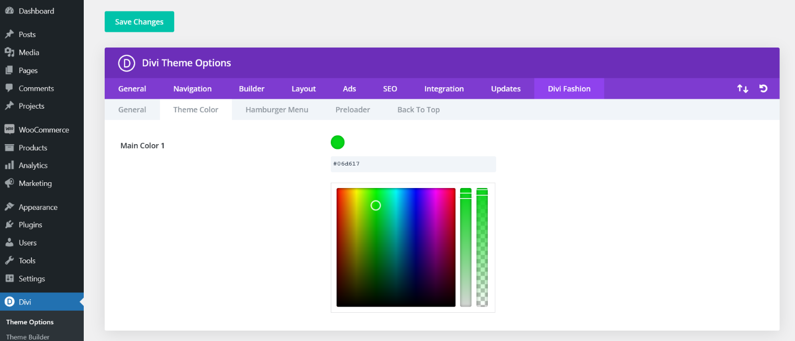The height and width of the screenshot is (341, 795).
Task: Click the Divi Theme Options title text
Action: coord(187,63)
